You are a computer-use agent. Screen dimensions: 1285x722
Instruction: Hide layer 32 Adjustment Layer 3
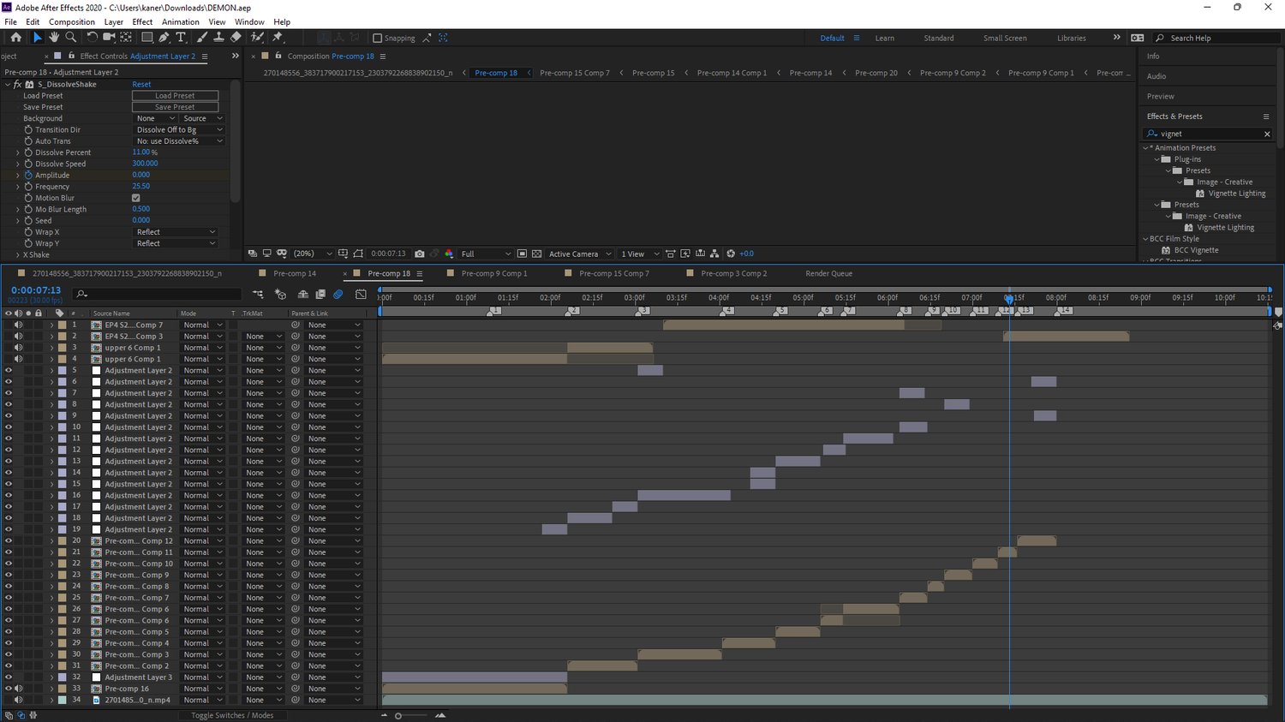point(9,677)
